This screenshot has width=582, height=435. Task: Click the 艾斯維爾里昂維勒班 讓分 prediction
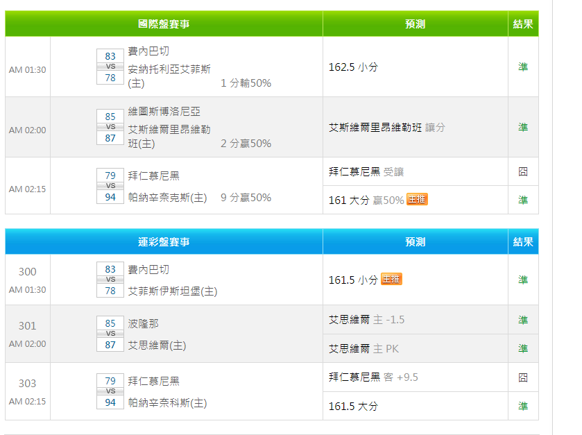pos(387,128)
